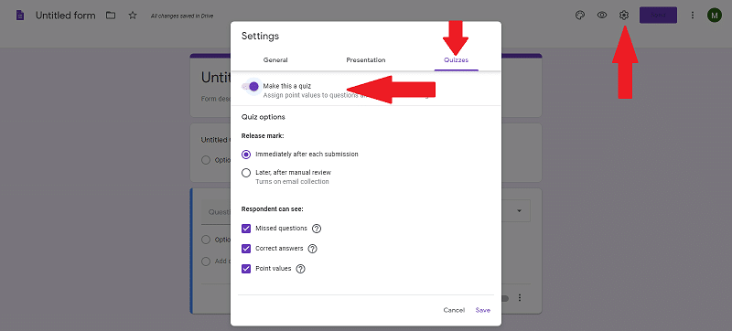Show help for Point values
This screenshot has width=732, height=331.
point(301,269)
